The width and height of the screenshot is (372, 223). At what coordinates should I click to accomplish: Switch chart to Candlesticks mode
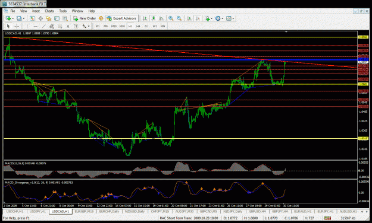153,18
